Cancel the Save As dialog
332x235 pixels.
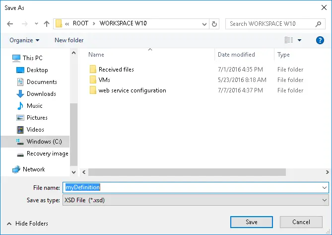(x=301, y=222)
